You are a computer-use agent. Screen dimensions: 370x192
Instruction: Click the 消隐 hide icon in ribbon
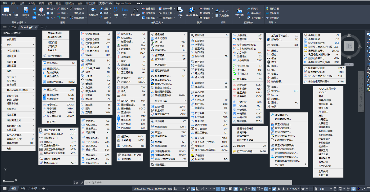[180, 12]
